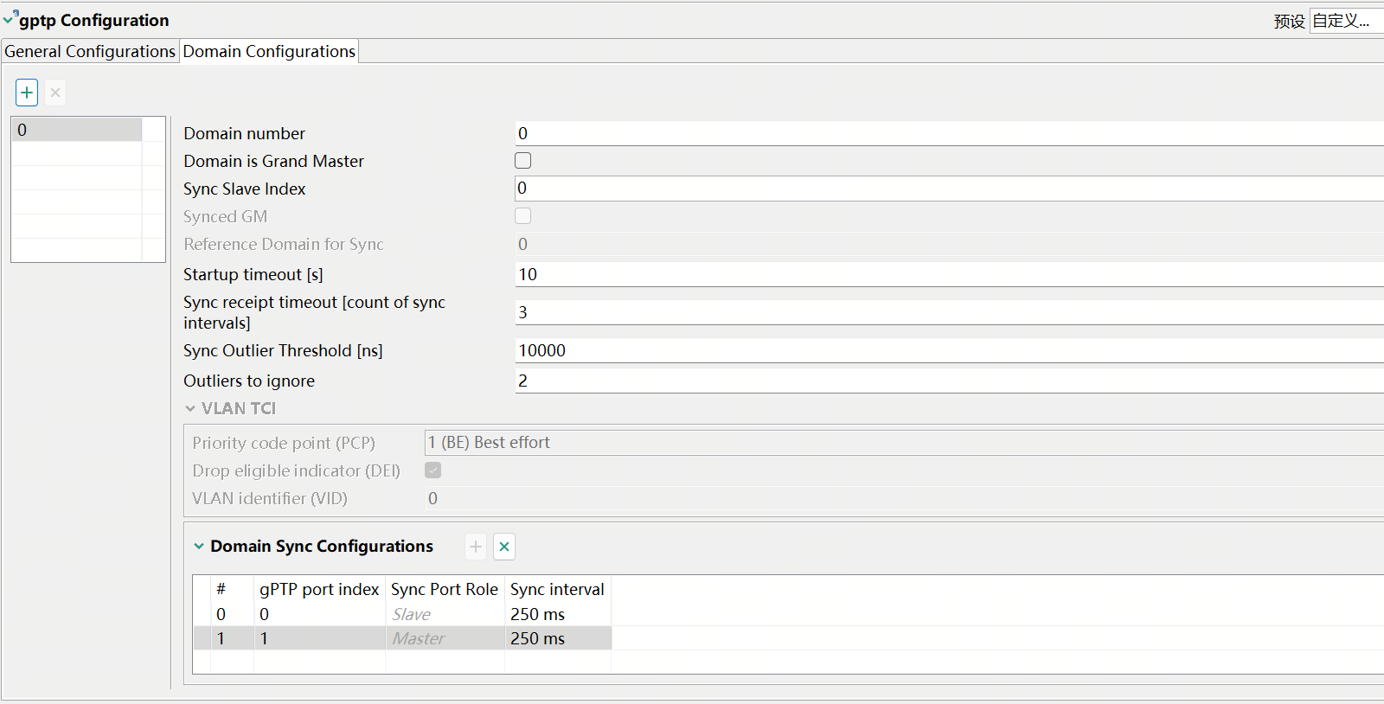Collapse the gptp Configuration section
The height and width of the screenshot is (704, 1384).
click(9, 20)
